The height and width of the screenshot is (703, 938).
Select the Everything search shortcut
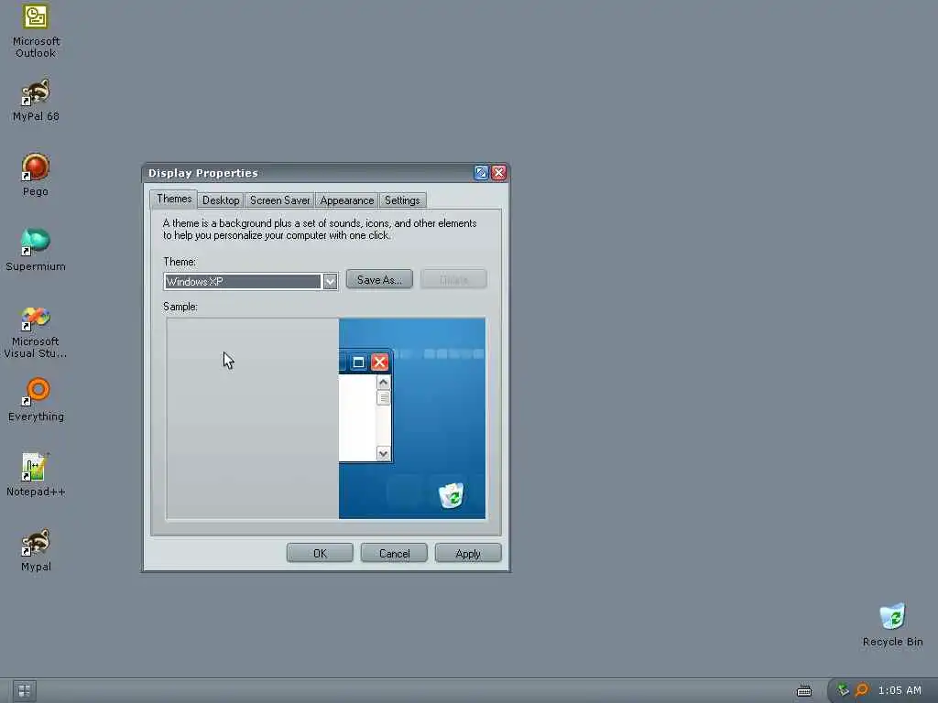36,400
